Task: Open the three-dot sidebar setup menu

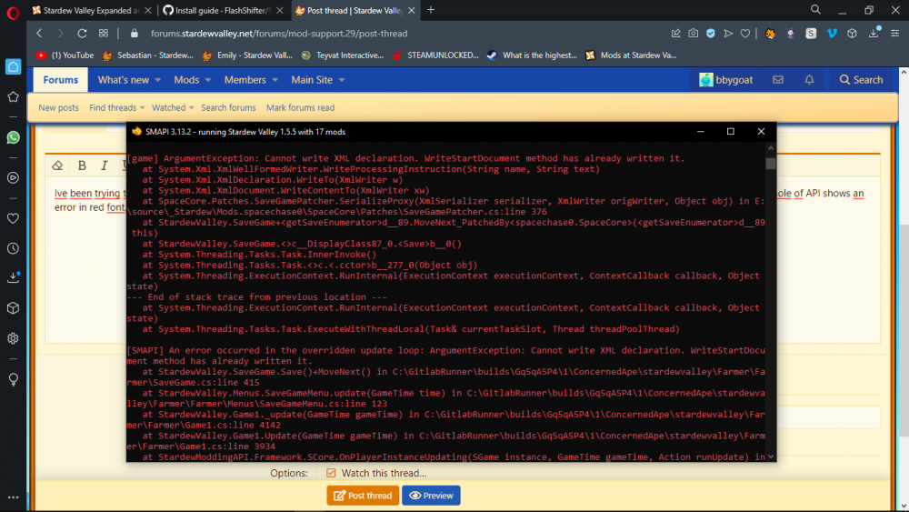Action: (x=13, y=497)
